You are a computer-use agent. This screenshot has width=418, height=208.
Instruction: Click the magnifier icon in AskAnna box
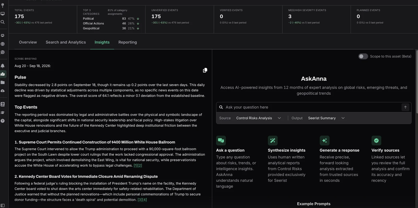[221, 107]
